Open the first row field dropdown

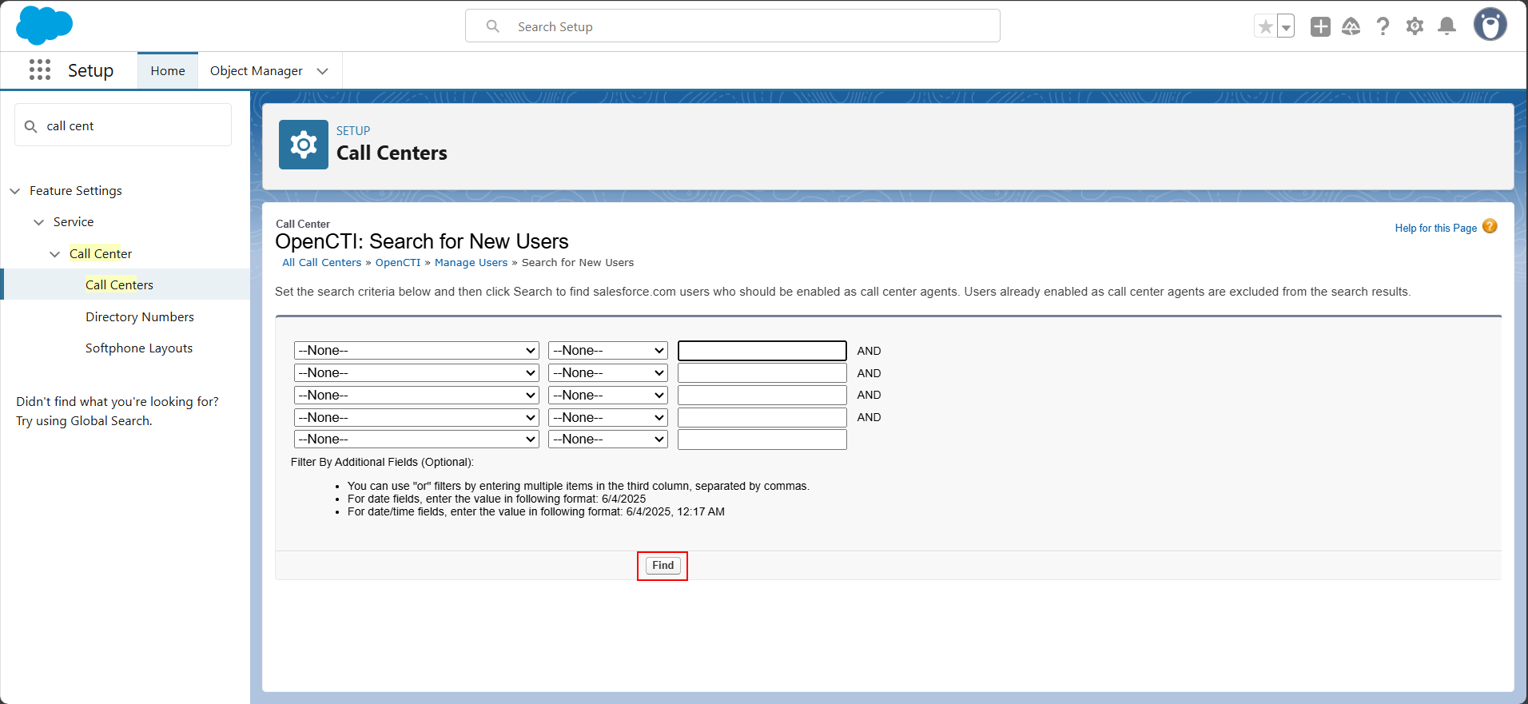click(x=416, y=351)
